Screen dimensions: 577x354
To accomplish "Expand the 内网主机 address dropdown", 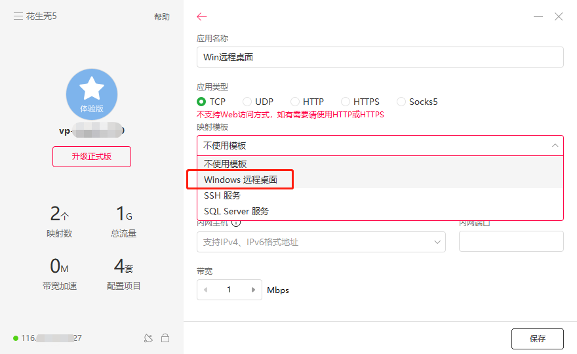I will pyautogui.click(x=437, y=242).
